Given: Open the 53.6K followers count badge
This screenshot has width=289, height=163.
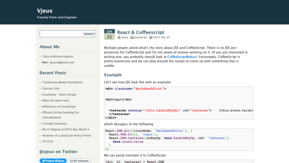Looking at the screenshot, I should [79, 161].
